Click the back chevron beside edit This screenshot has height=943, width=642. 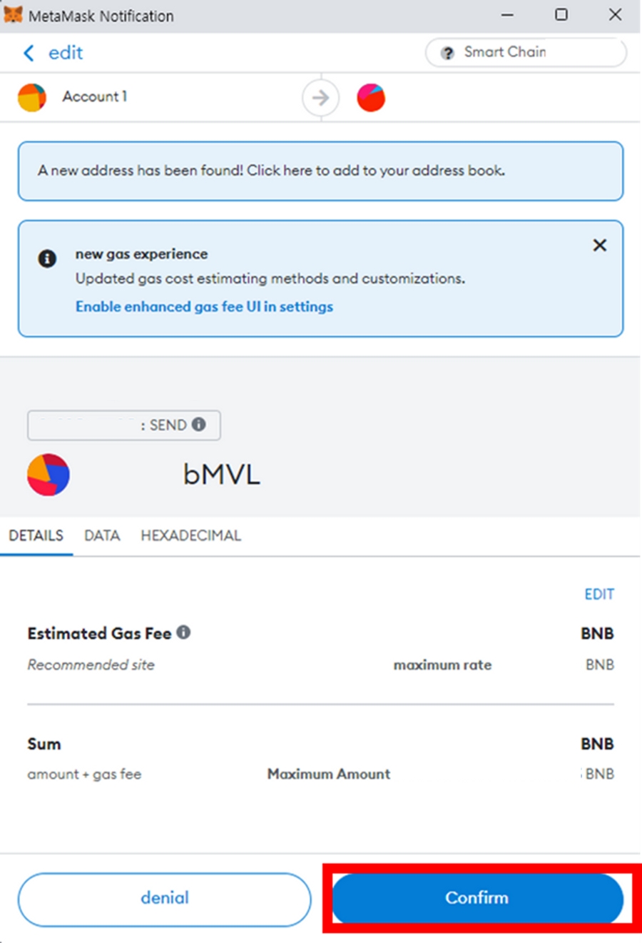tap(29, 53)
